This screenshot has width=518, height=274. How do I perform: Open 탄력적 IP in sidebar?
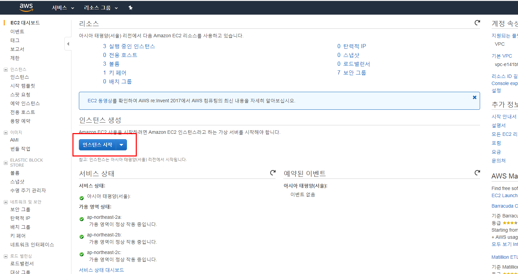point(20,218)
